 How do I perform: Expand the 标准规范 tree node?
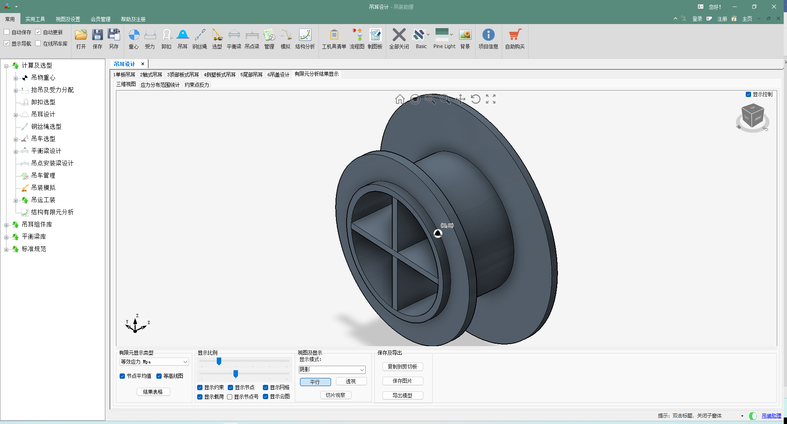[6, 249]
